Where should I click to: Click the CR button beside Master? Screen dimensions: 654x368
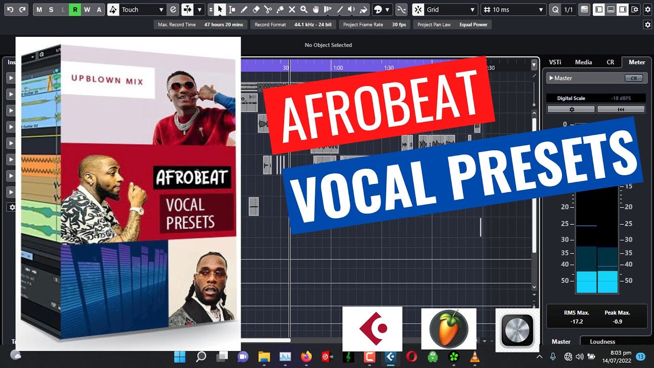634,78
